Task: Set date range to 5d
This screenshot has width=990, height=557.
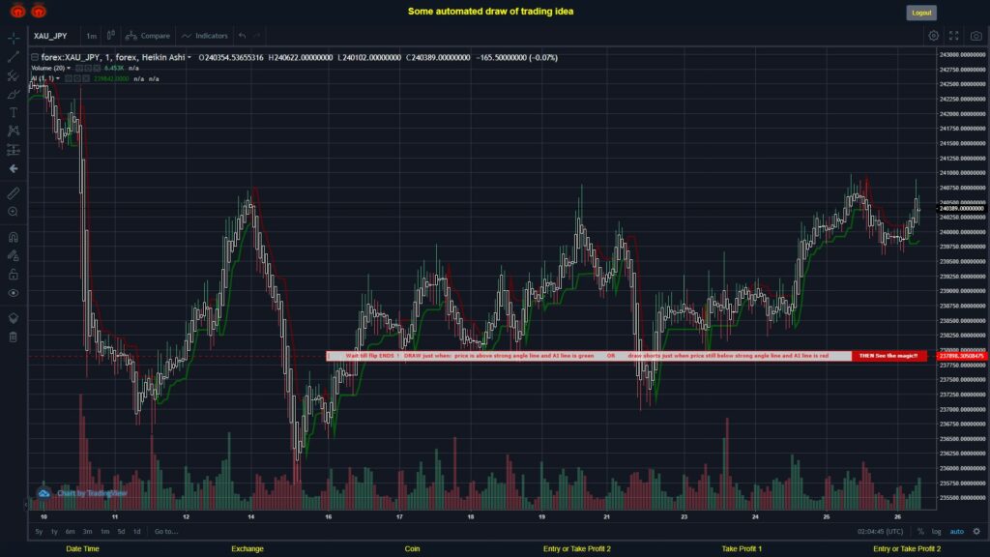Action: click(121, 532)
